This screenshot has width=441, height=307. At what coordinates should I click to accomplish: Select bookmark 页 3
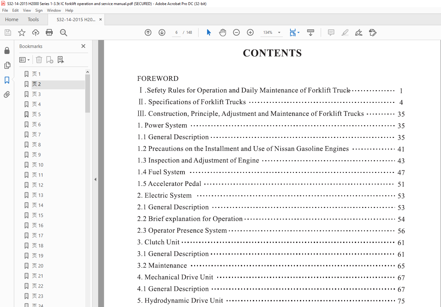(x=36, y=94)
